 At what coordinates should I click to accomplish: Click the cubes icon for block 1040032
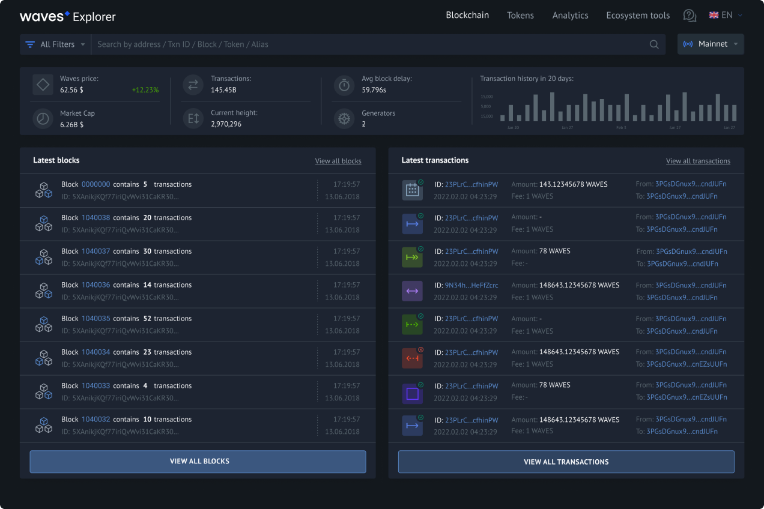43,426
